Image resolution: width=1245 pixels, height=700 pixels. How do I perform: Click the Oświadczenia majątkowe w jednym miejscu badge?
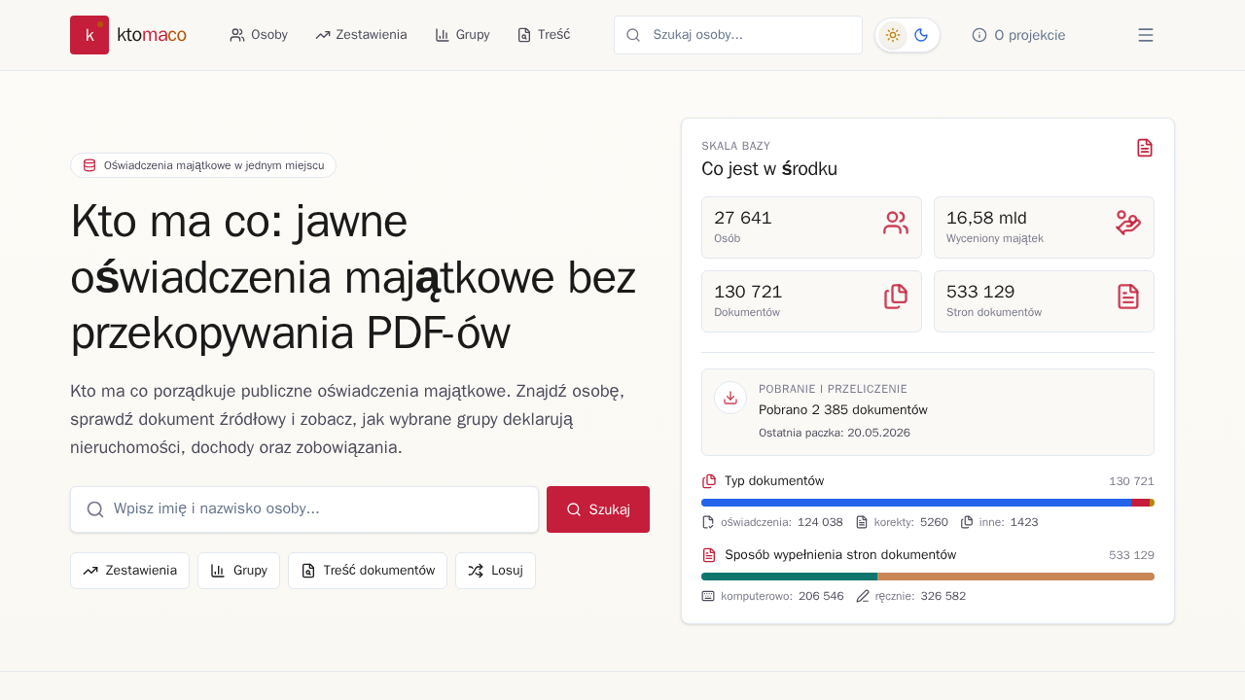pyautogui.click(x=203, y=165)
